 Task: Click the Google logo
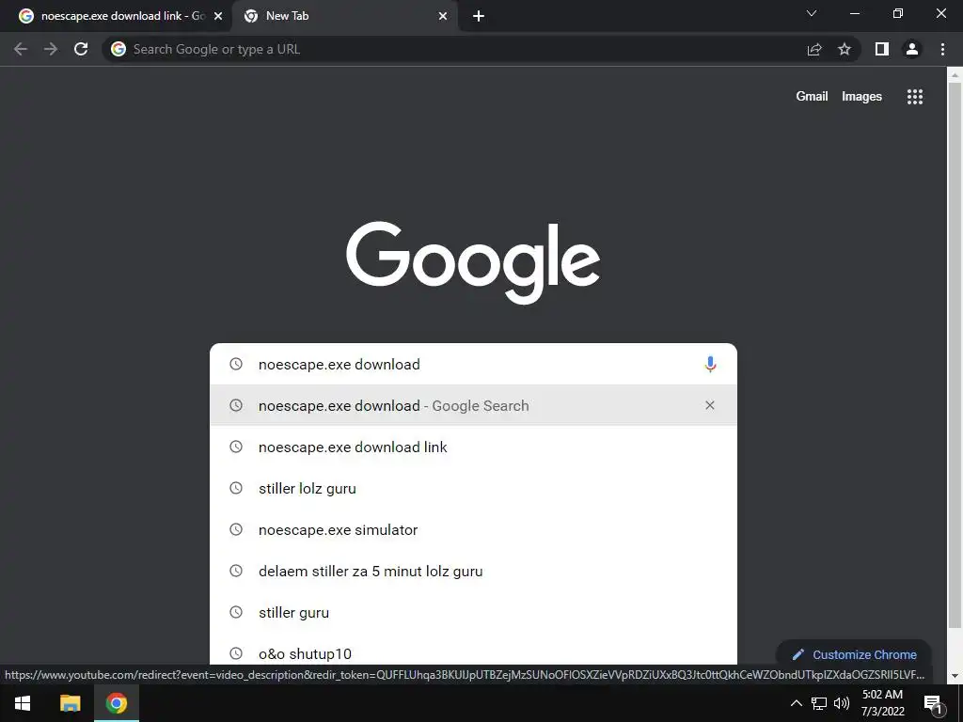[473, 262]
